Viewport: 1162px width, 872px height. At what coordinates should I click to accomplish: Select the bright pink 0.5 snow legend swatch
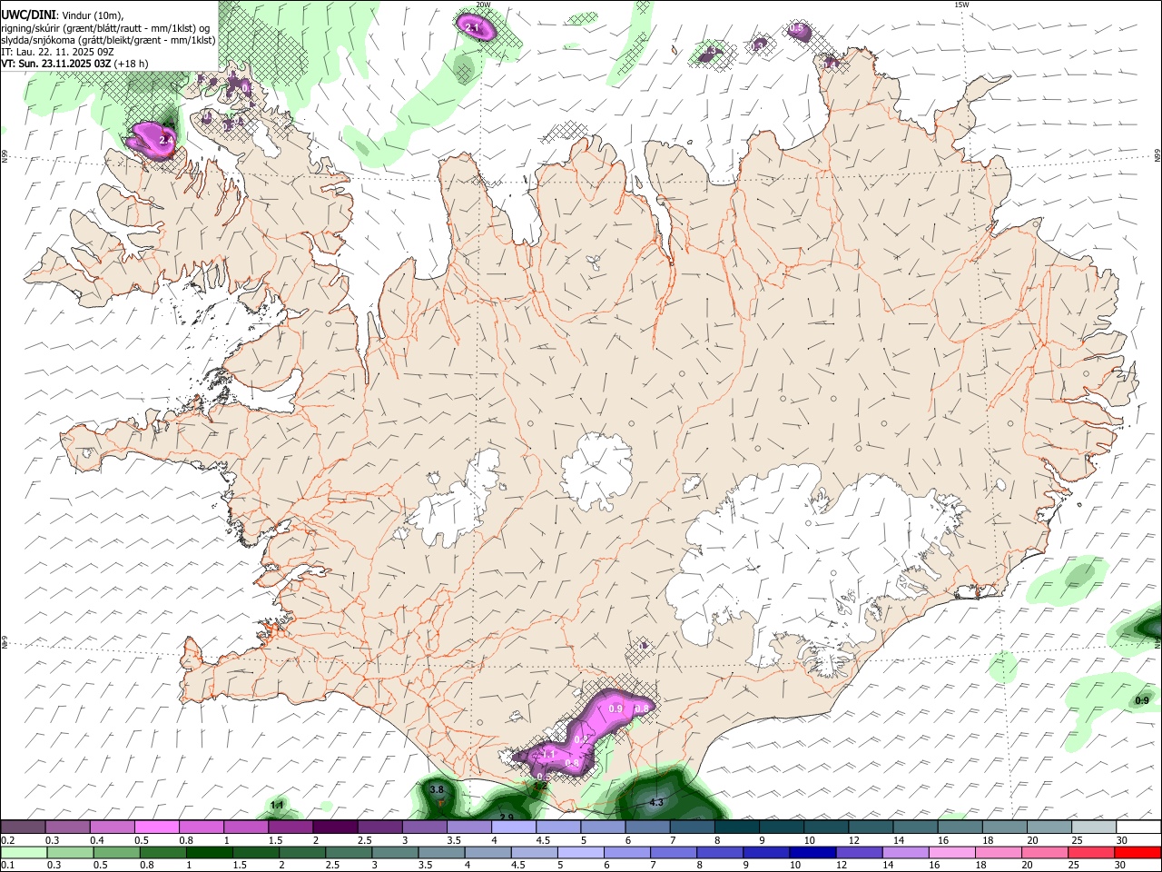(156, 827)
